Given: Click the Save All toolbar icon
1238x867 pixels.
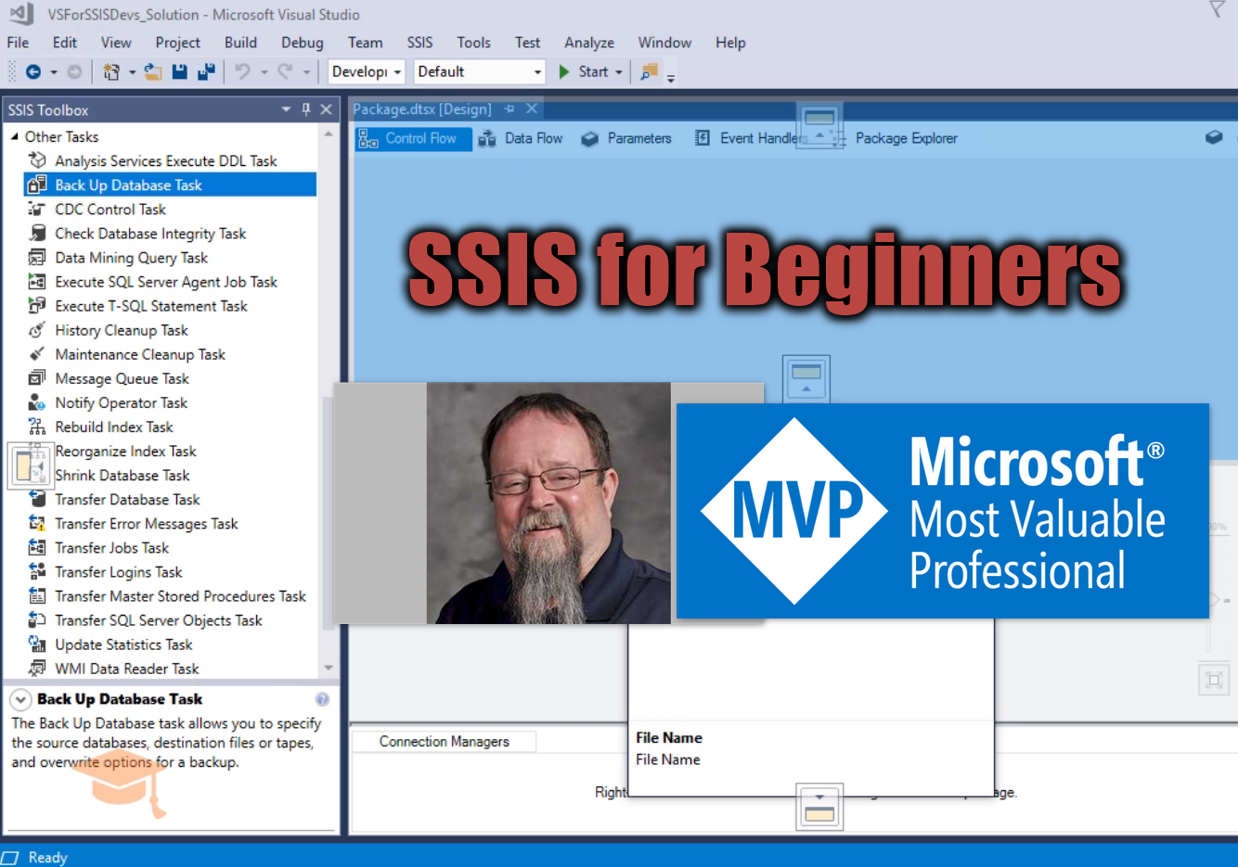Looking at the screenshot, I should tap(206, 71).
